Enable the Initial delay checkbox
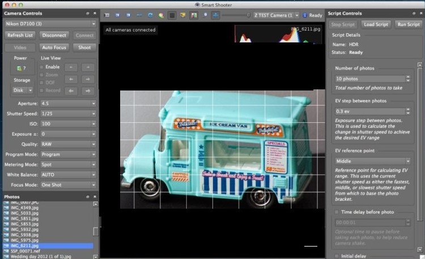The width and height of the screenshot is (425, 259). click(x=337, y=256)
